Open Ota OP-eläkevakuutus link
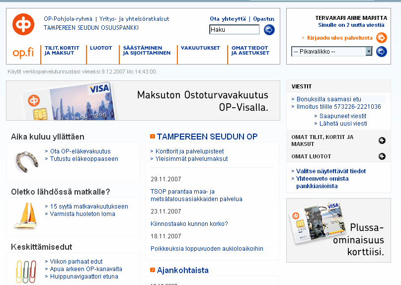401x285 pixels. coord(80,151)
